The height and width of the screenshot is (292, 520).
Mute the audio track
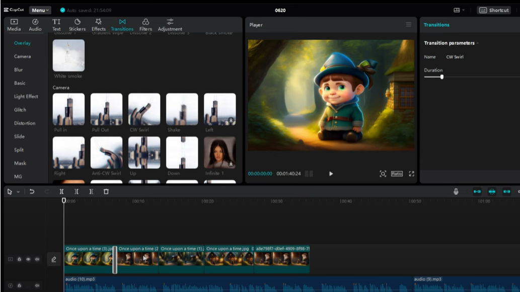coord(37,285)
